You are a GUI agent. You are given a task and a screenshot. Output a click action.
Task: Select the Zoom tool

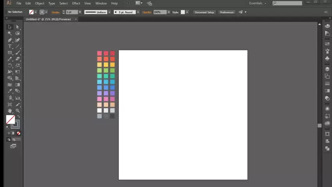point(18,111)
